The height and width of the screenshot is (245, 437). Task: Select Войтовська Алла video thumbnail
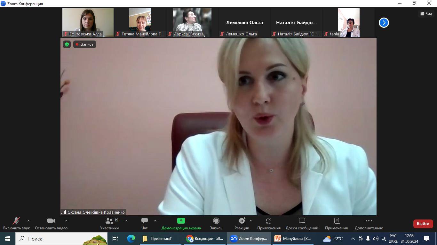(x=88, y=23)
